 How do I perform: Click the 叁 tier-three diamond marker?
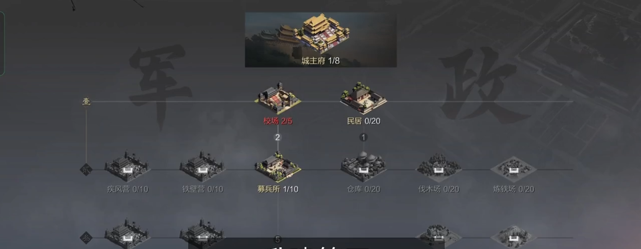click(x=86, y=238)
